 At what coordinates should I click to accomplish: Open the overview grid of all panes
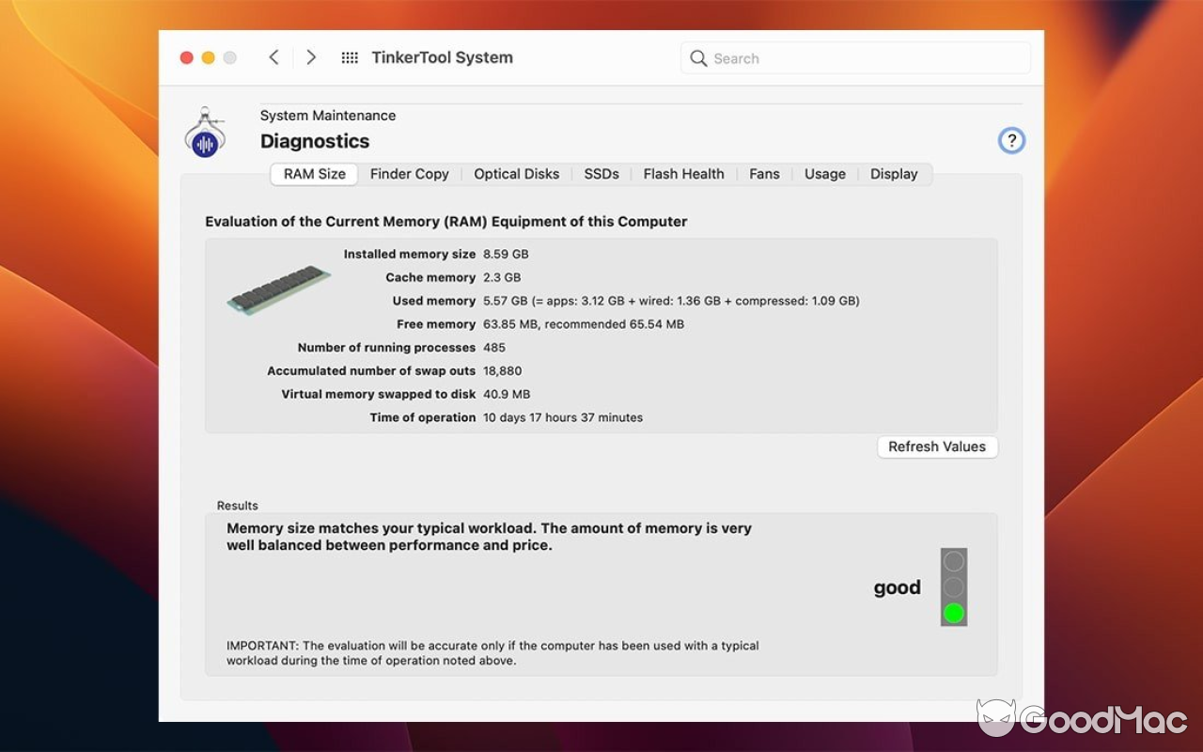[x=349, y=57]
